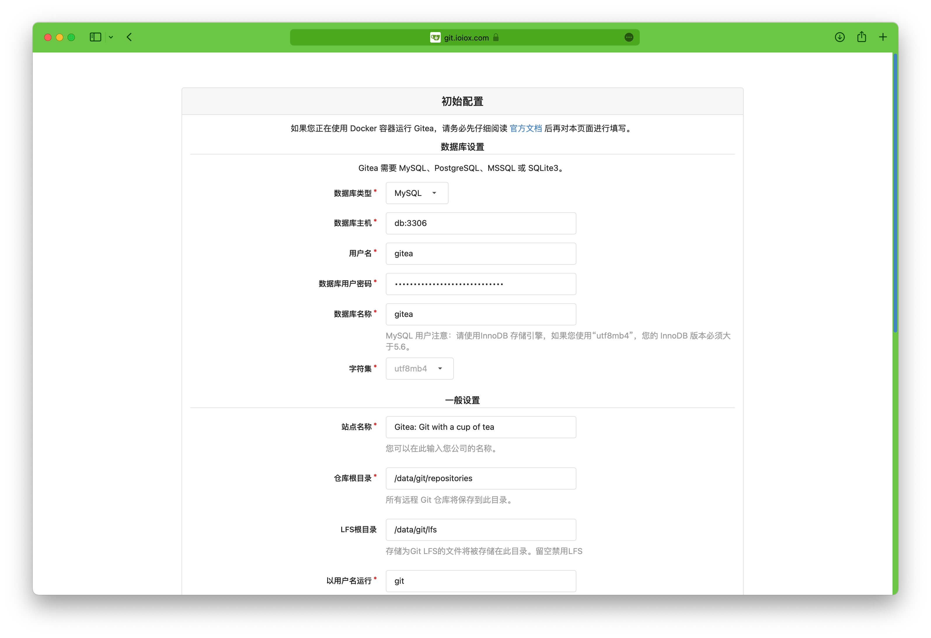Close the Safari window with red button
Image resolution: width=931 pixels, height=638 pixels.
48,37
